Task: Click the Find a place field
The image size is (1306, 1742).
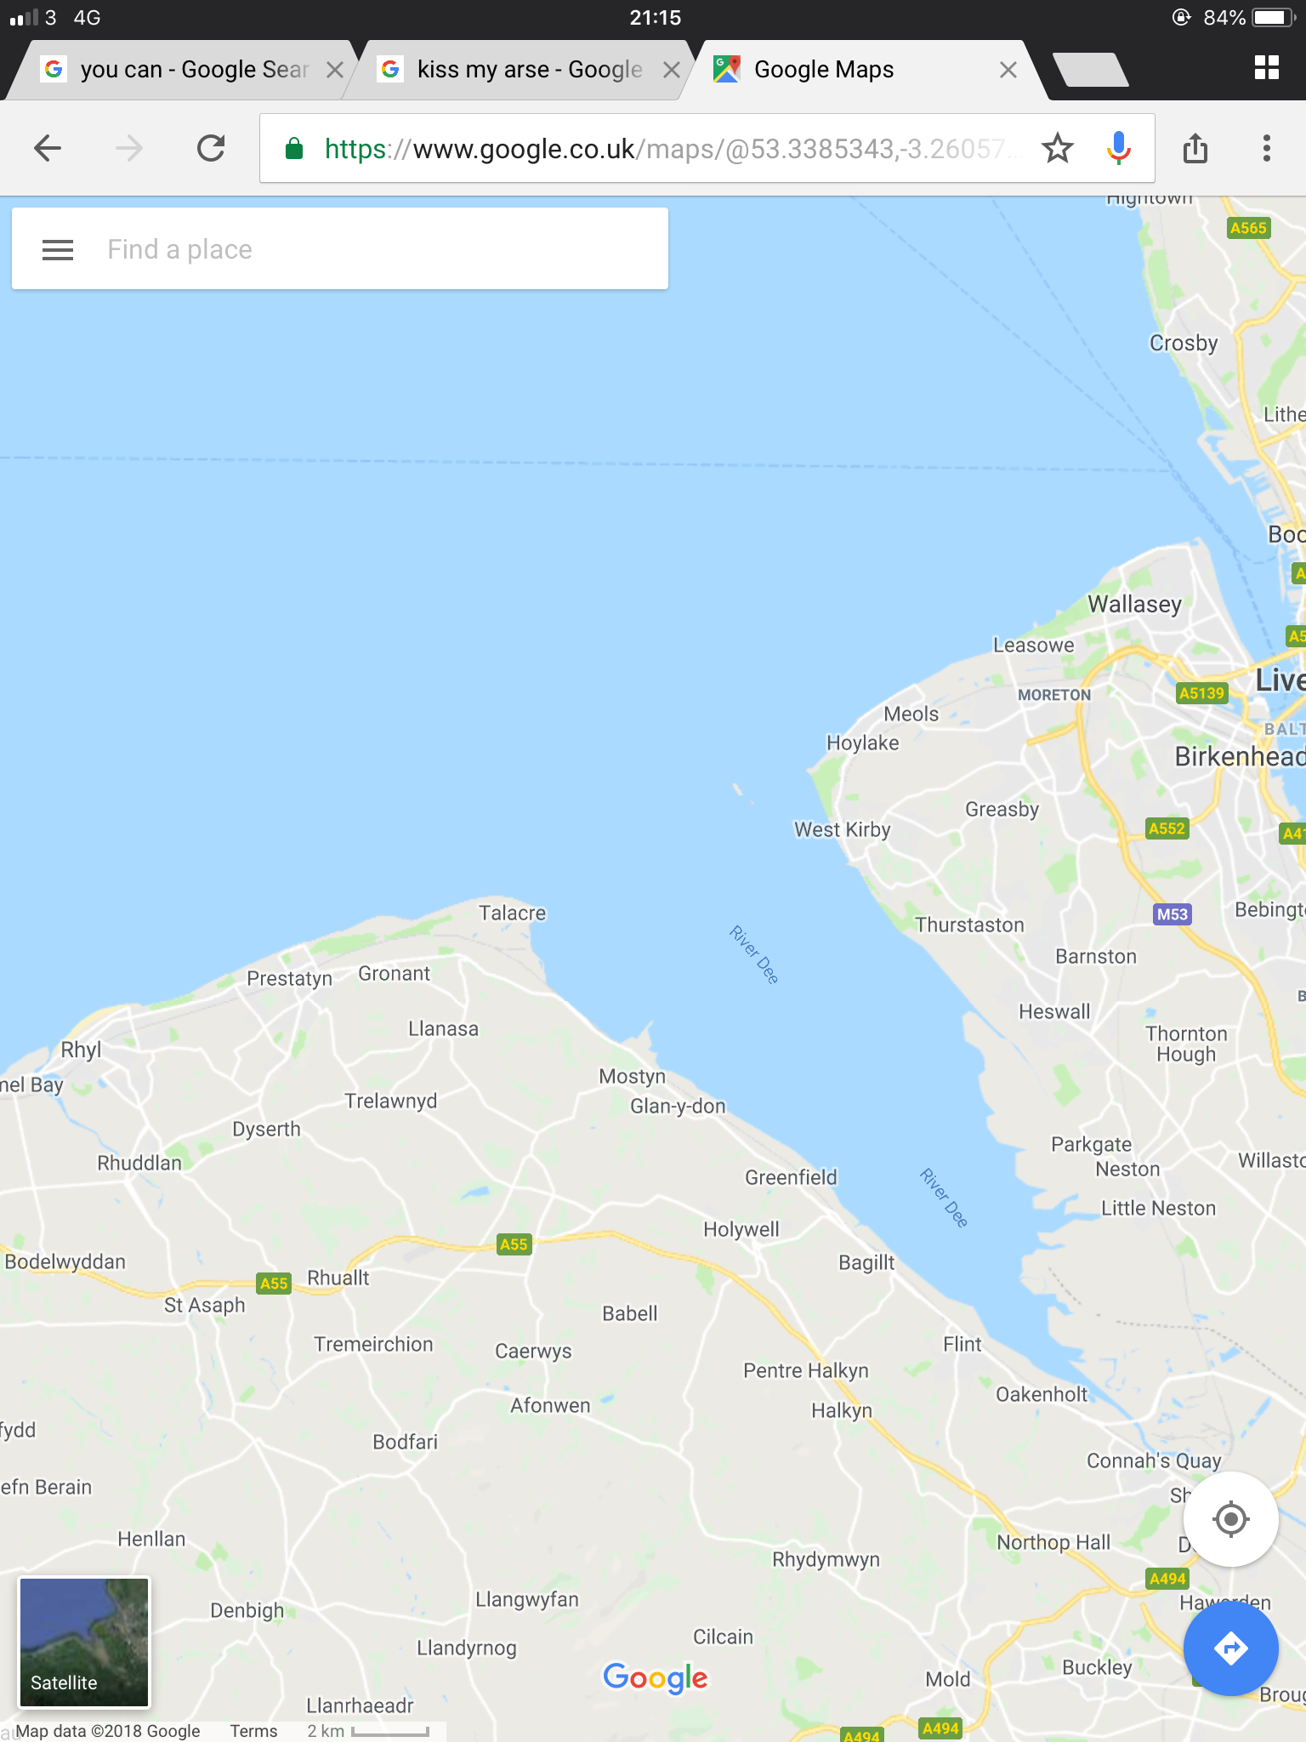Action: pos(340,249)
